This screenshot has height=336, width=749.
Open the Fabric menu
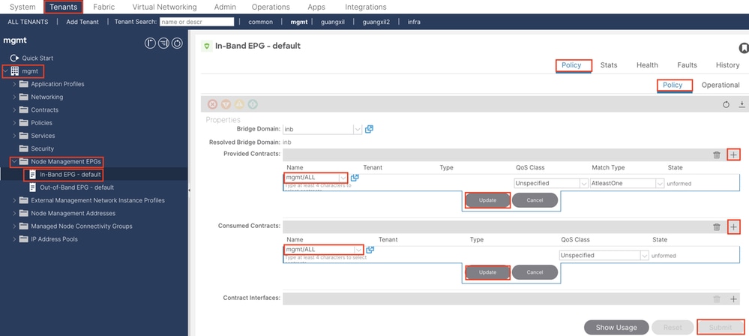(x=103, y=7)
